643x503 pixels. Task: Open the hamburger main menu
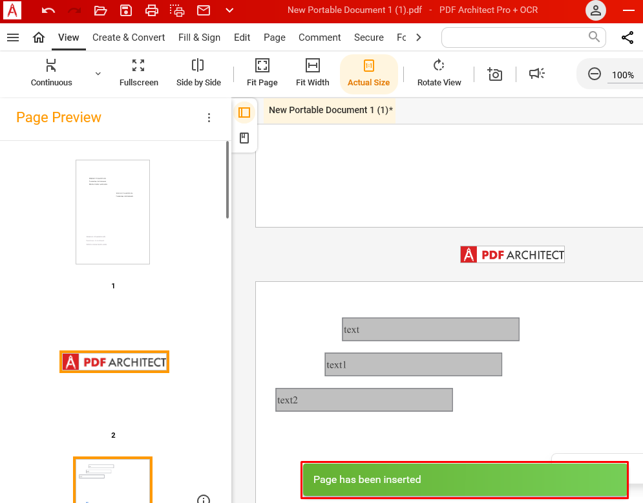(x=13, y=37)
